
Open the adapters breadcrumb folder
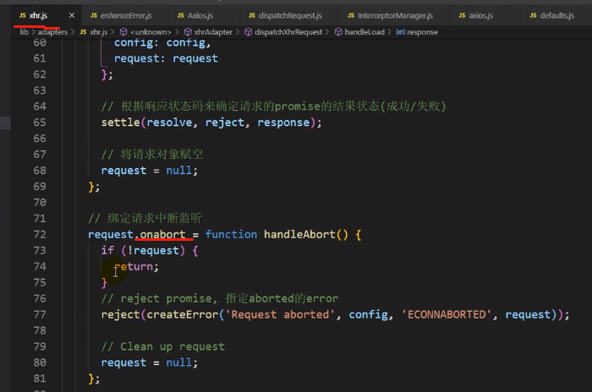[52, 32]
